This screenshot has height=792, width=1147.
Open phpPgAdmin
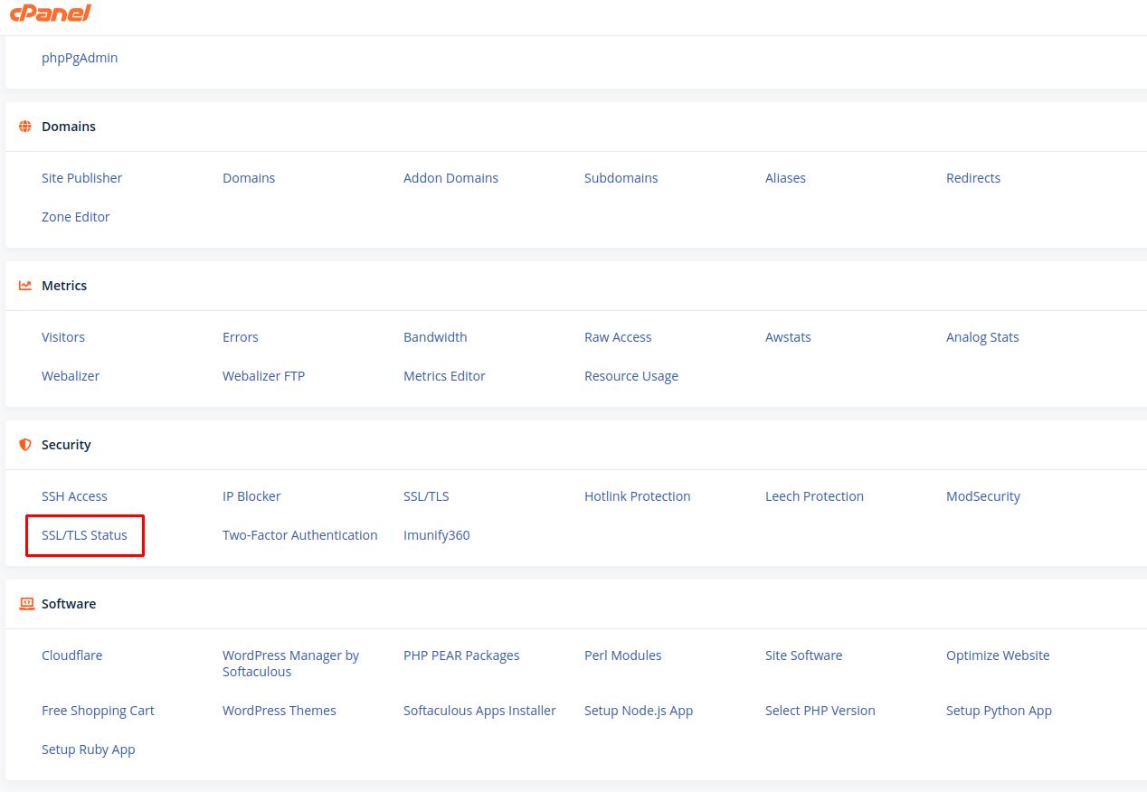click(x=80, y=58)
